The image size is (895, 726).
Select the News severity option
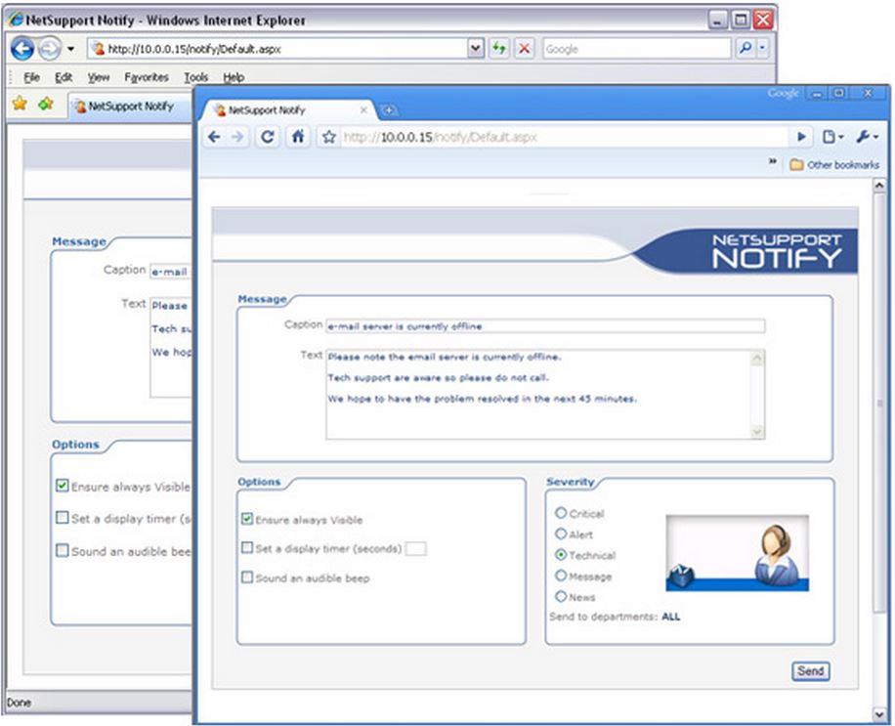pos(561,596)
